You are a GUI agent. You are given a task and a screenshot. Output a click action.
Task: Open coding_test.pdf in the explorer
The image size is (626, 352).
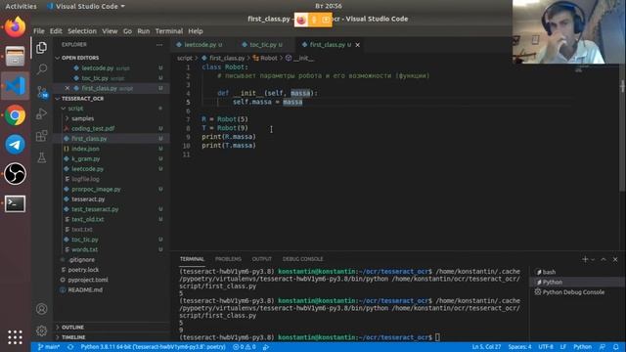tap(93, 128)
